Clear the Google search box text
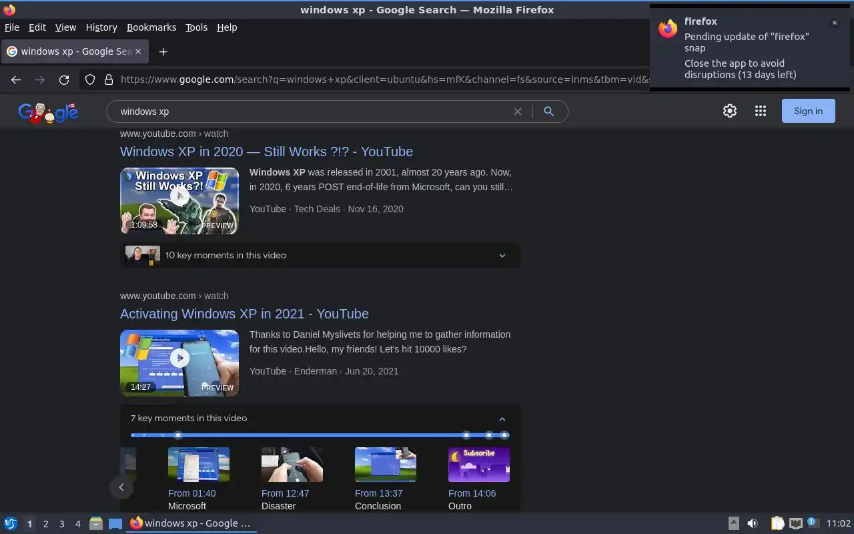This screenshot has height=534, width=854. click(517, 111)
